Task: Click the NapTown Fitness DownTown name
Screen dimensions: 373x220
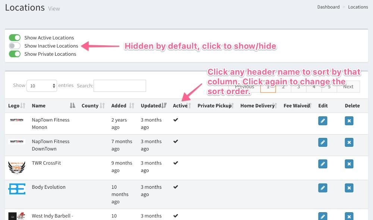Action: point(51,145)
